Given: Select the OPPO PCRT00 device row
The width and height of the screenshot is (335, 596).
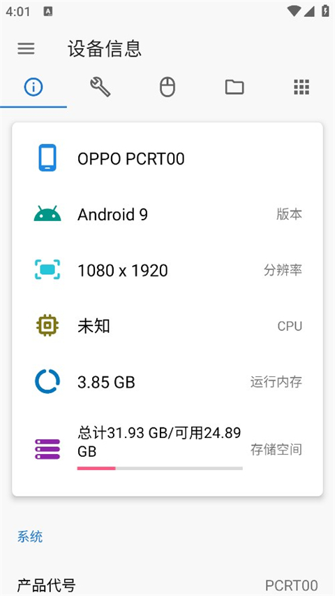Looking at the screenshot, I should [x=167, y=158].
